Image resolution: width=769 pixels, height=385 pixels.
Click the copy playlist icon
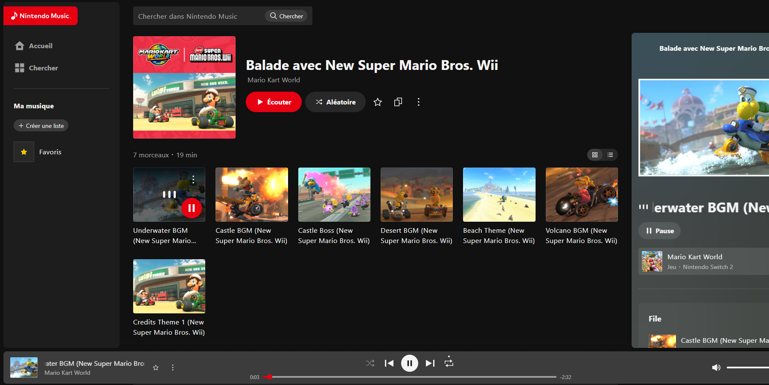point(398,102)
